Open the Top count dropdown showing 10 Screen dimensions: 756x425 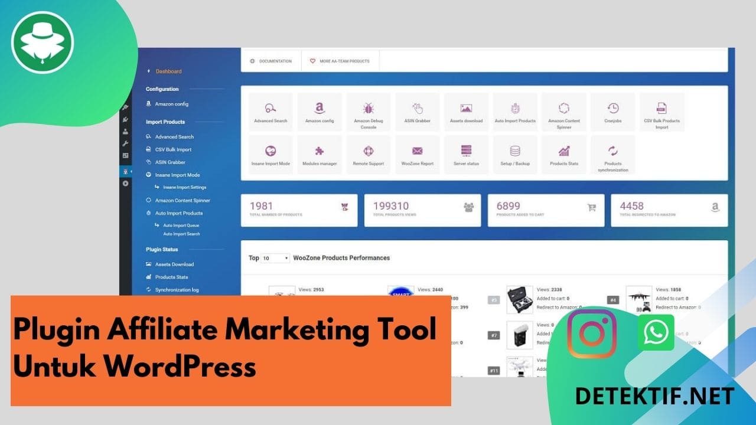[275, 258]
